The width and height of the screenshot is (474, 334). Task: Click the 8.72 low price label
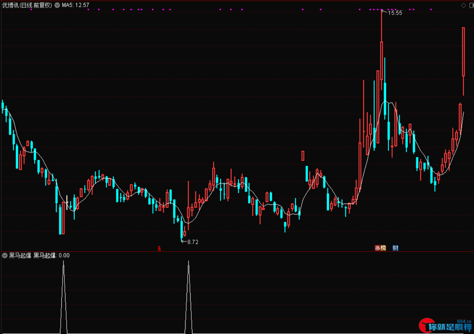click(193, 242)
